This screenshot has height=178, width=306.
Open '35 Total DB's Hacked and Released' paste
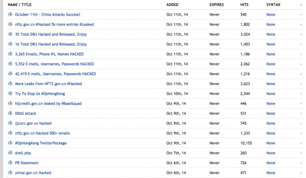click(x=51, y=34)
